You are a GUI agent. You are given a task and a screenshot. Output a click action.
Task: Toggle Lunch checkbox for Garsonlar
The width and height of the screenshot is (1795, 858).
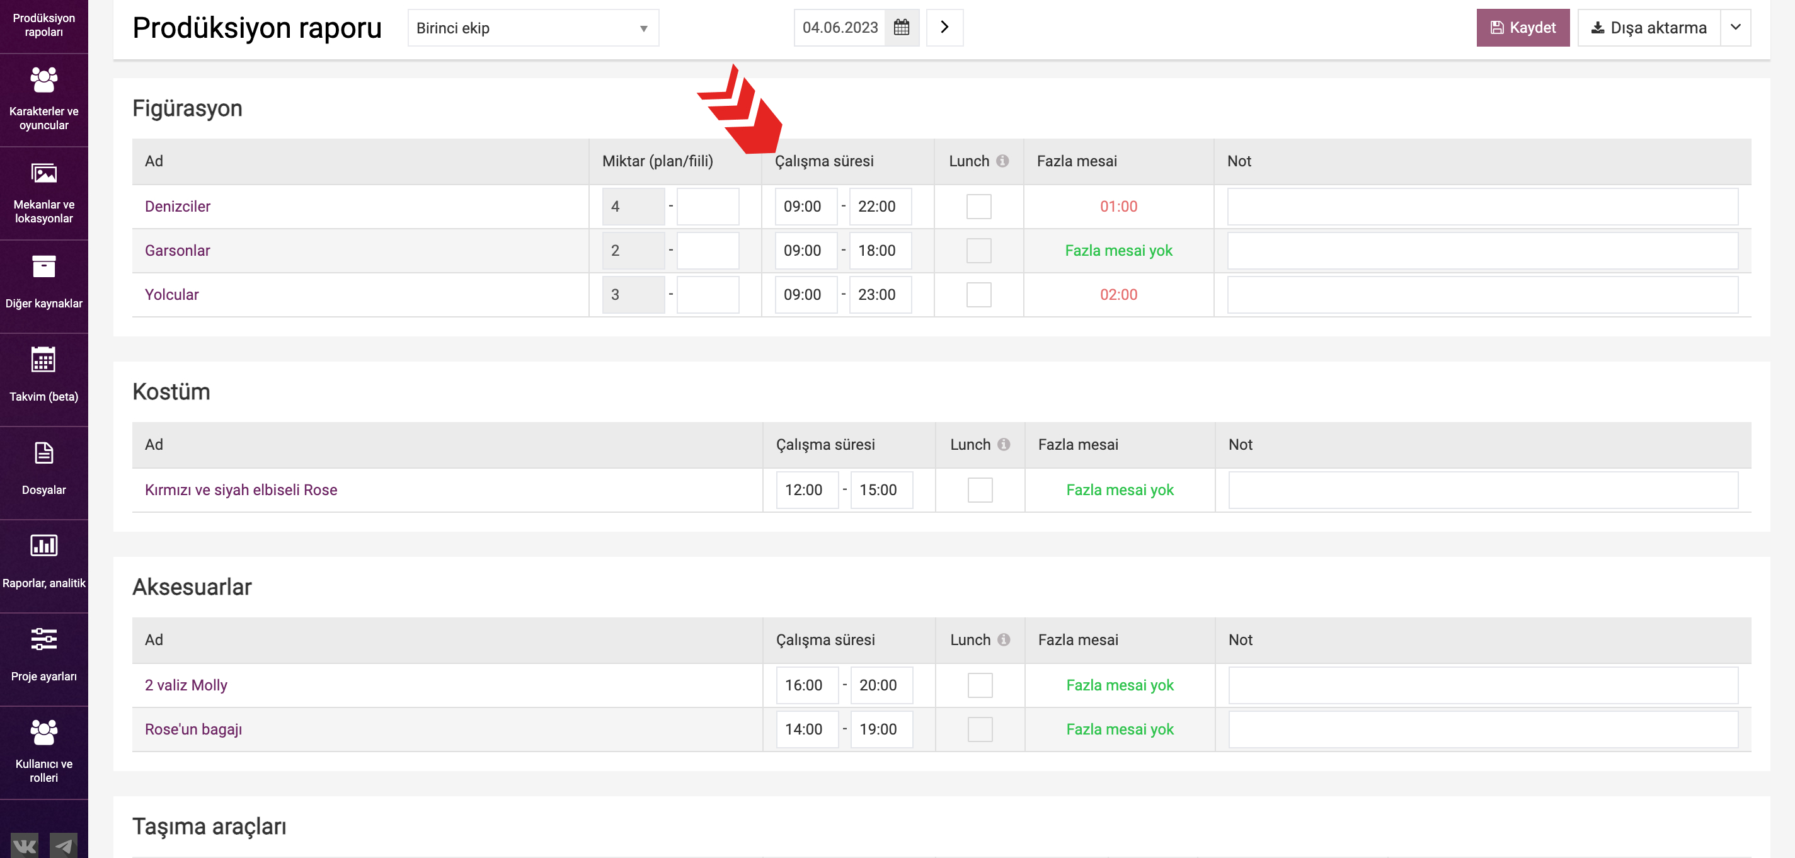click(x=978, y=250)
